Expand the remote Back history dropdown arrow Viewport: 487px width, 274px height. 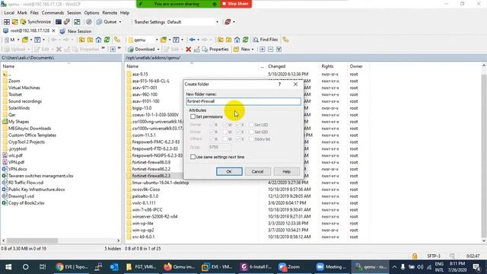click(198, 40)
